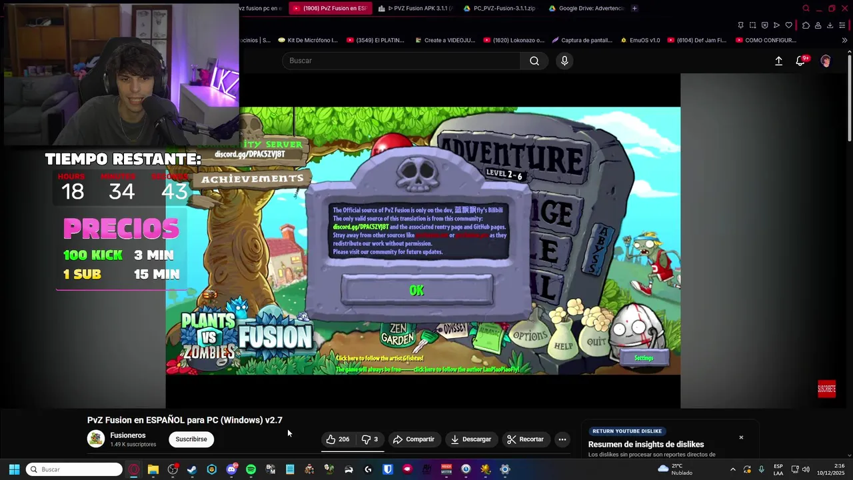The width and height of the screenshot is (853, 480).
Task: Close the Return YouTube Dislike panel
Action: pyautogui.click(x=741, y=437)
